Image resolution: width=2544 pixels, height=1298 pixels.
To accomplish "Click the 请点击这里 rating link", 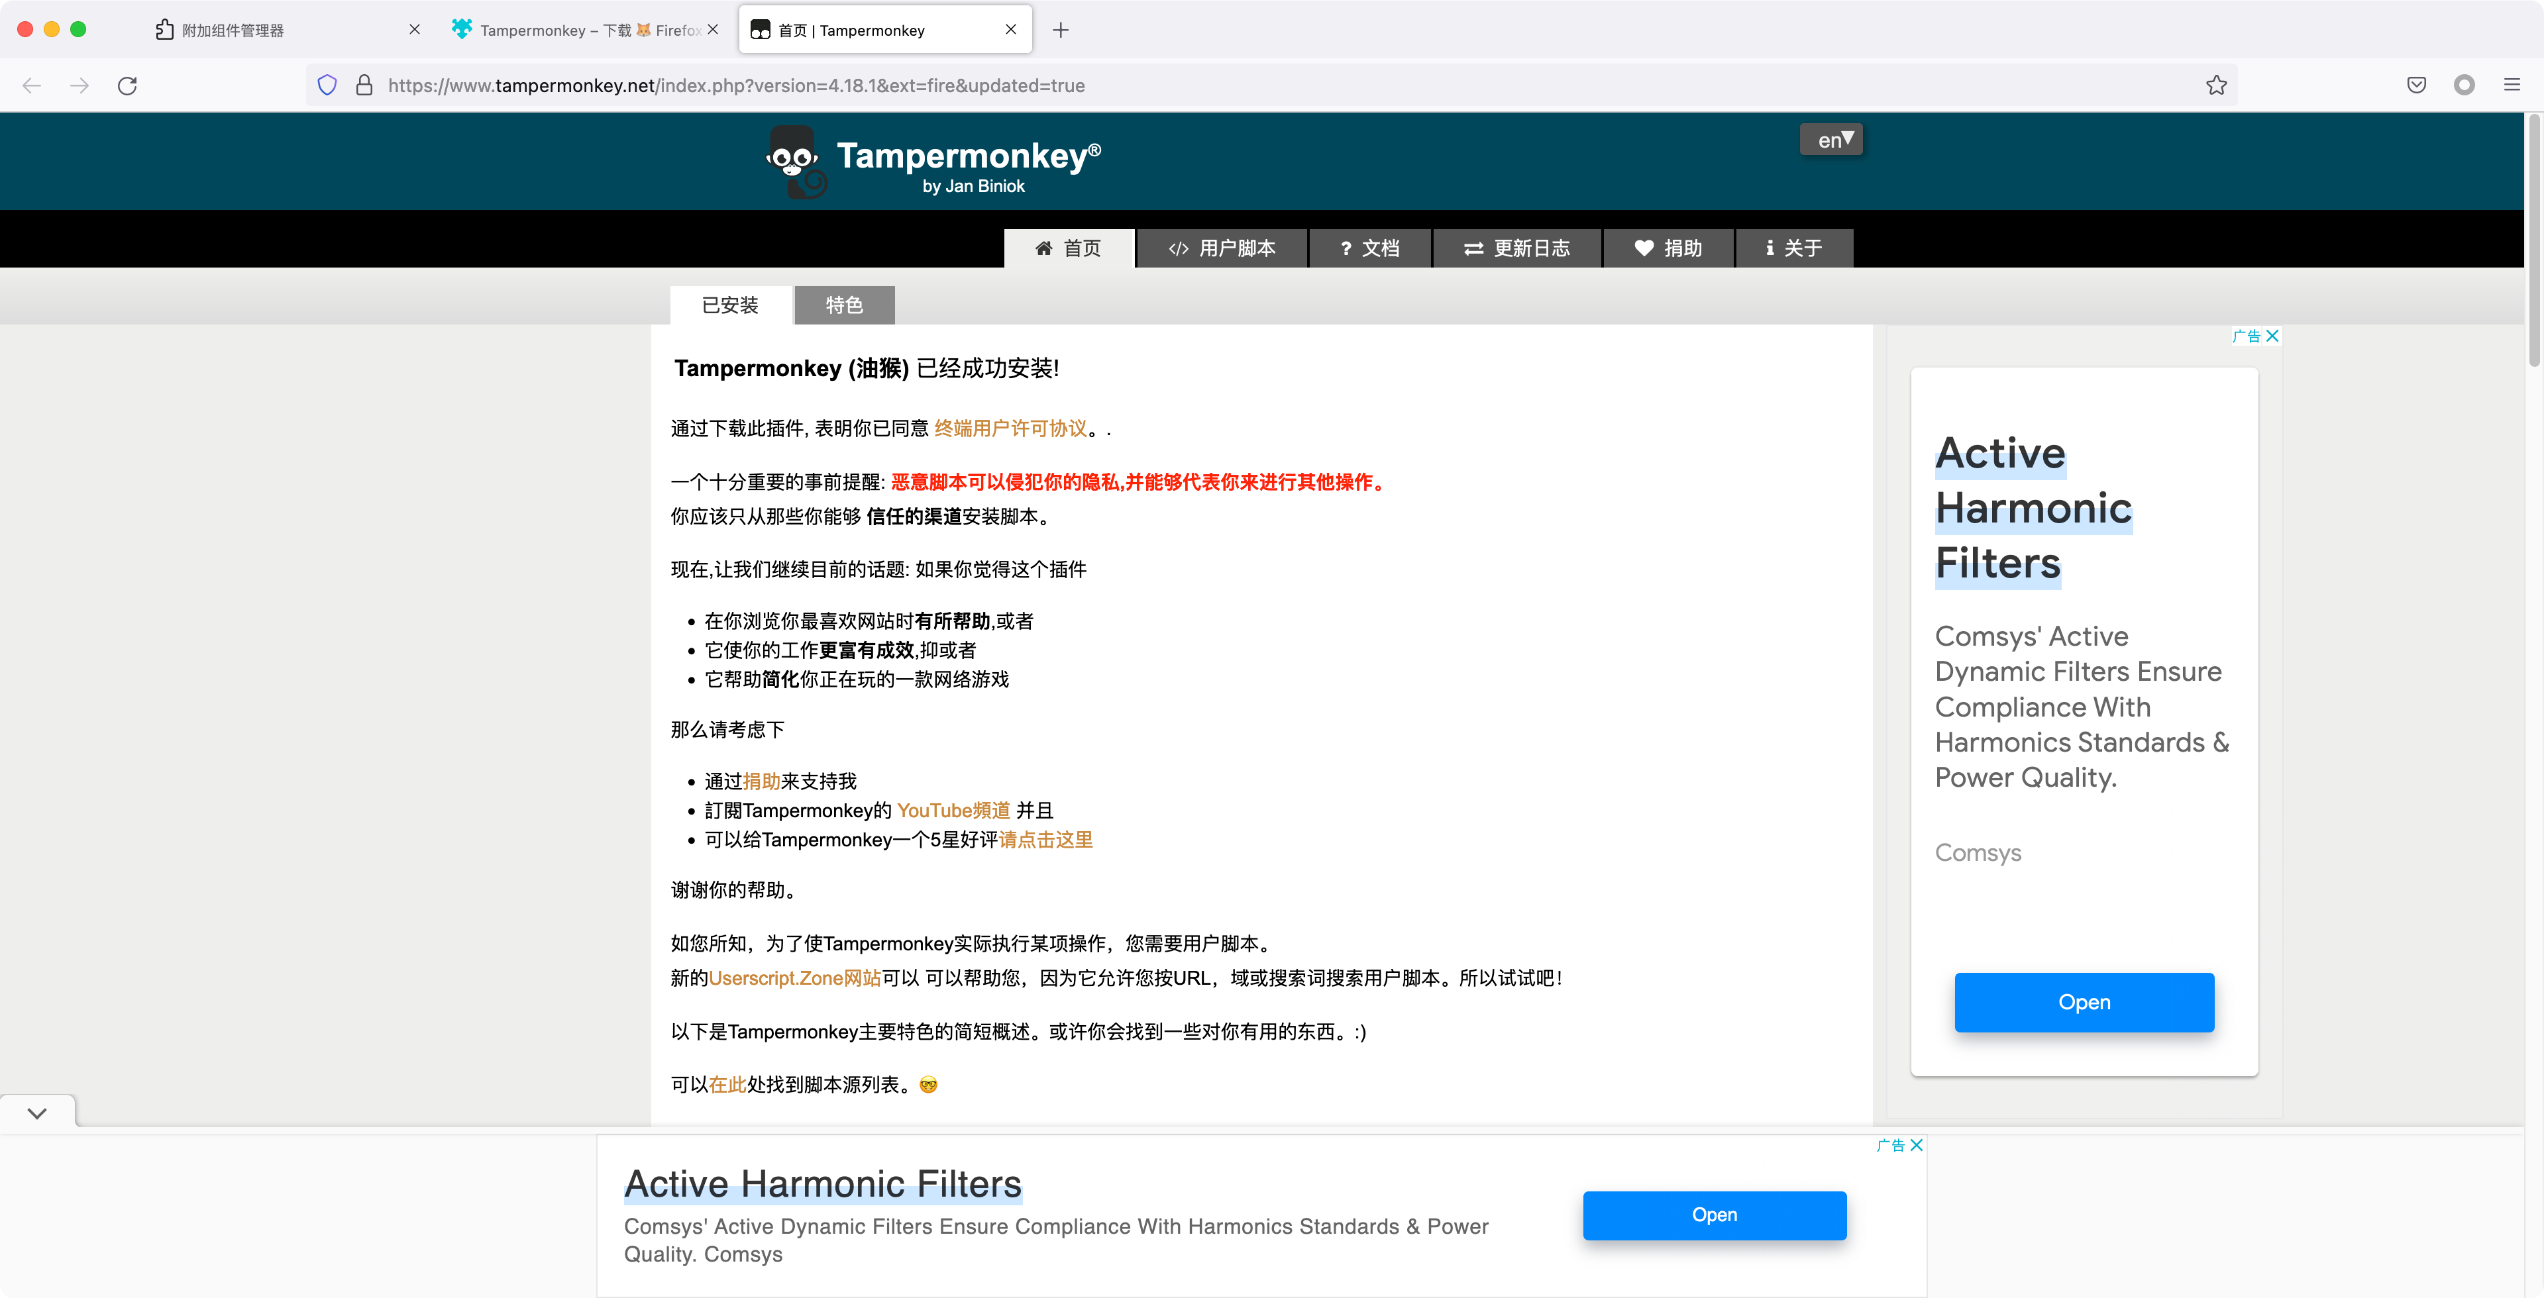I will [1046, 840].
